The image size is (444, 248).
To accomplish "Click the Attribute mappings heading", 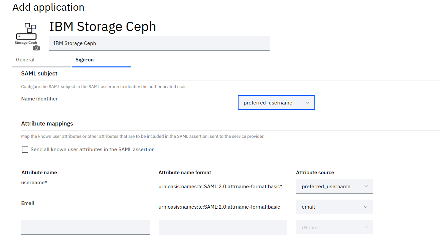I will point(47,123).
